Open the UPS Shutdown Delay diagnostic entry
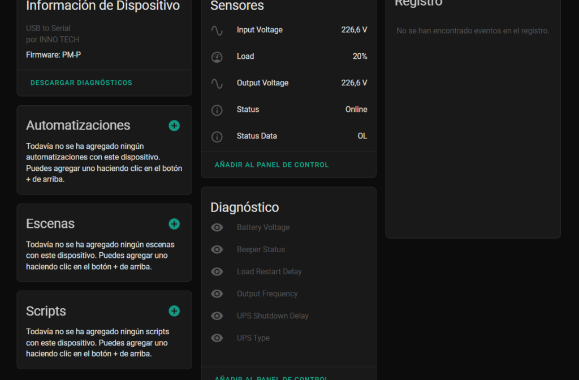 [x=273, y=316]
